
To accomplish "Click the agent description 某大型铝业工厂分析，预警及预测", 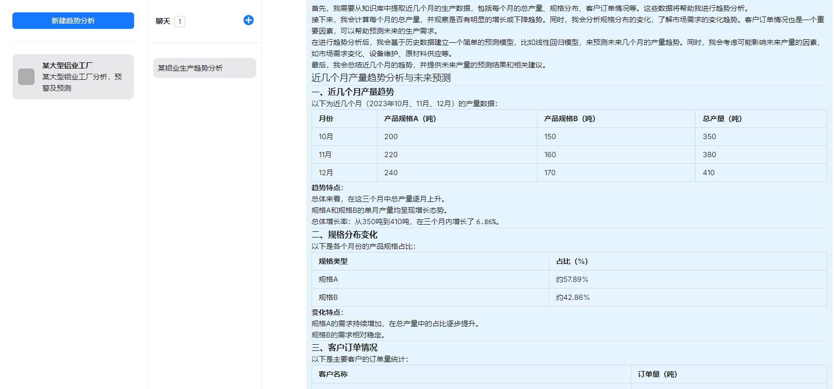I will [x=82, y=82].
